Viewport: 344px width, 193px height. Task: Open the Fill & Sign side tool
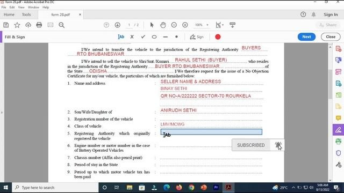(338, 130)
